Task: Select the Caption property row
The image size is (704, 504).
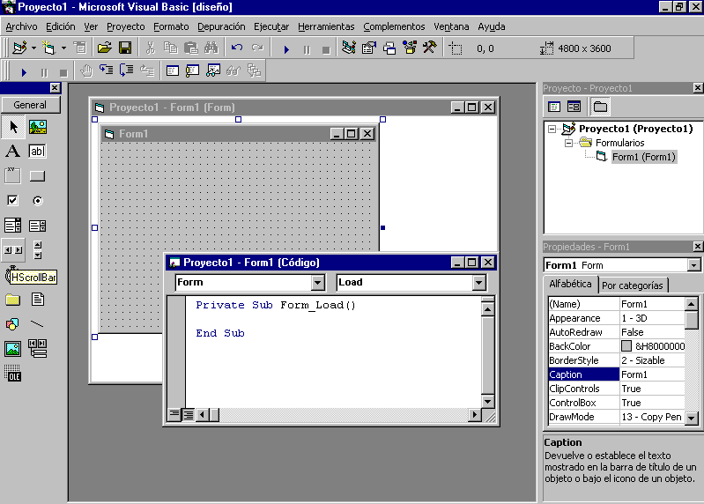Action: [616, 374]
